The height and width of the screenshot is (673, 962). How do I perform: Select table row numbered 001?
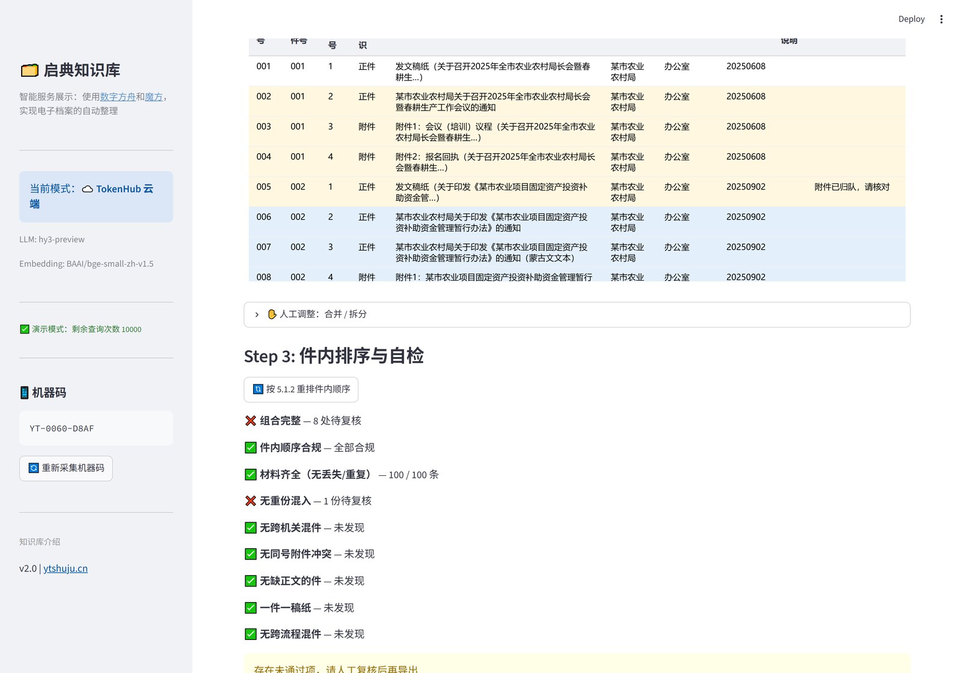(x=577, y=72)
